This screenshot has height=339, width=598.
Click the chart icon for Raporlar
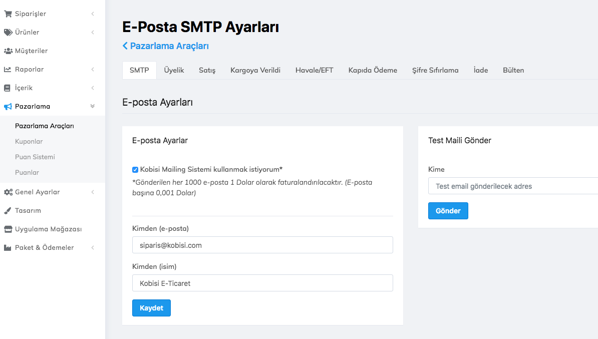click(x=8, y=70)
